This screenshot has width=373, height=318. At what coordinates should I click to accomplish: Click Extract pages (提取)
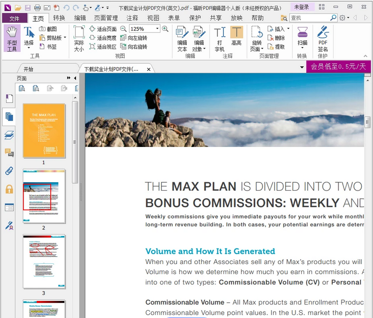(x=276, y=47)
